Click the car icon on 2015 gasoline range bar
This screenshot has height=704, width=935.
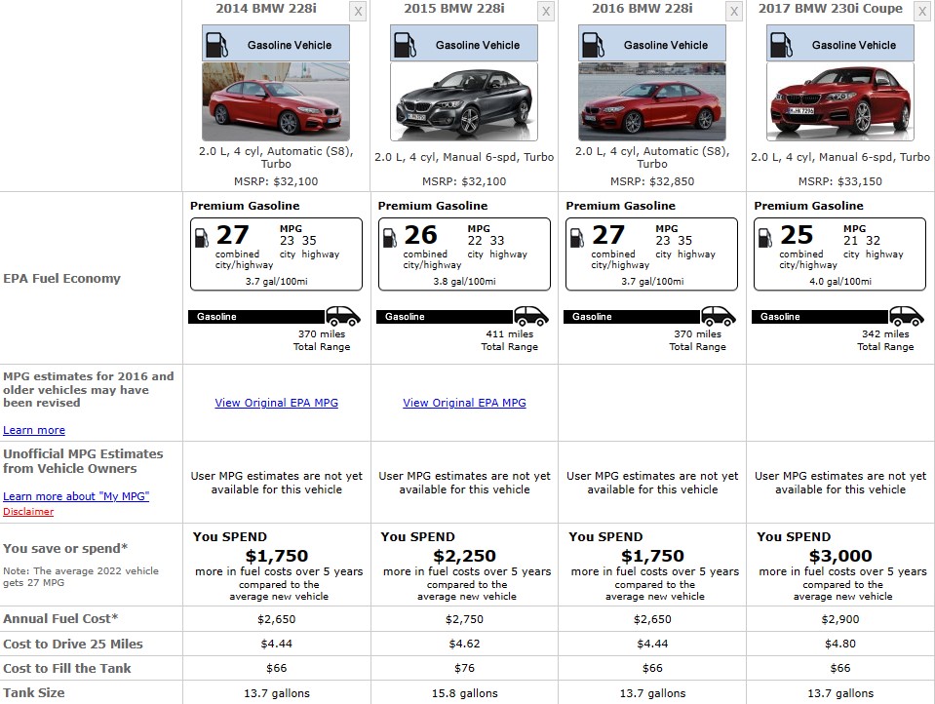[530, 316]
